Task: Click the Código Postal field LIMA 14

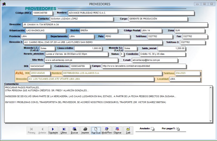Action: coord(151,30)
